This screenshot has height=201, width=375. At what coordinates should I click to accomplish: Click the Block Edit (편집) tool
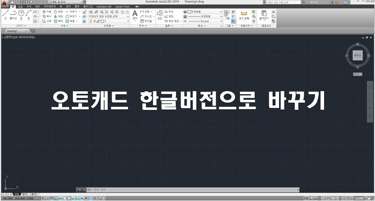tap(169, 16)
